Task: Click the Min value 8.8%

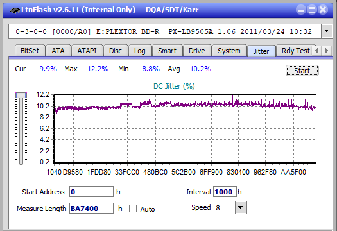Action: pyautogui.click(x=151, y=69)
